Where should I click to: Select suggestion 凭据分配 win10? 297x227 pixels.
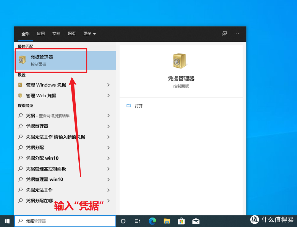point(65,158)
